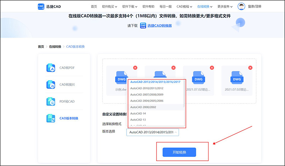Remove the 示例.dwg file

(x=135, y=67)
